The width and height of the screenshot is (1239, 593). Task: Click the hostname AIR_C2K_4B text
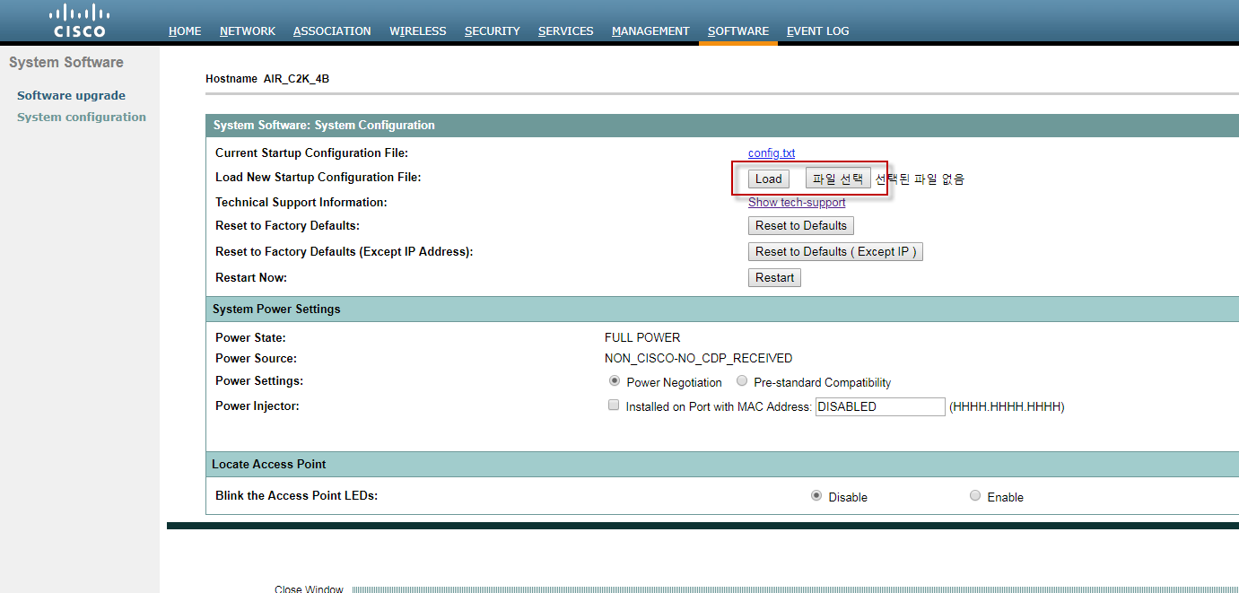pyautogui.click(x=296, y=79)
